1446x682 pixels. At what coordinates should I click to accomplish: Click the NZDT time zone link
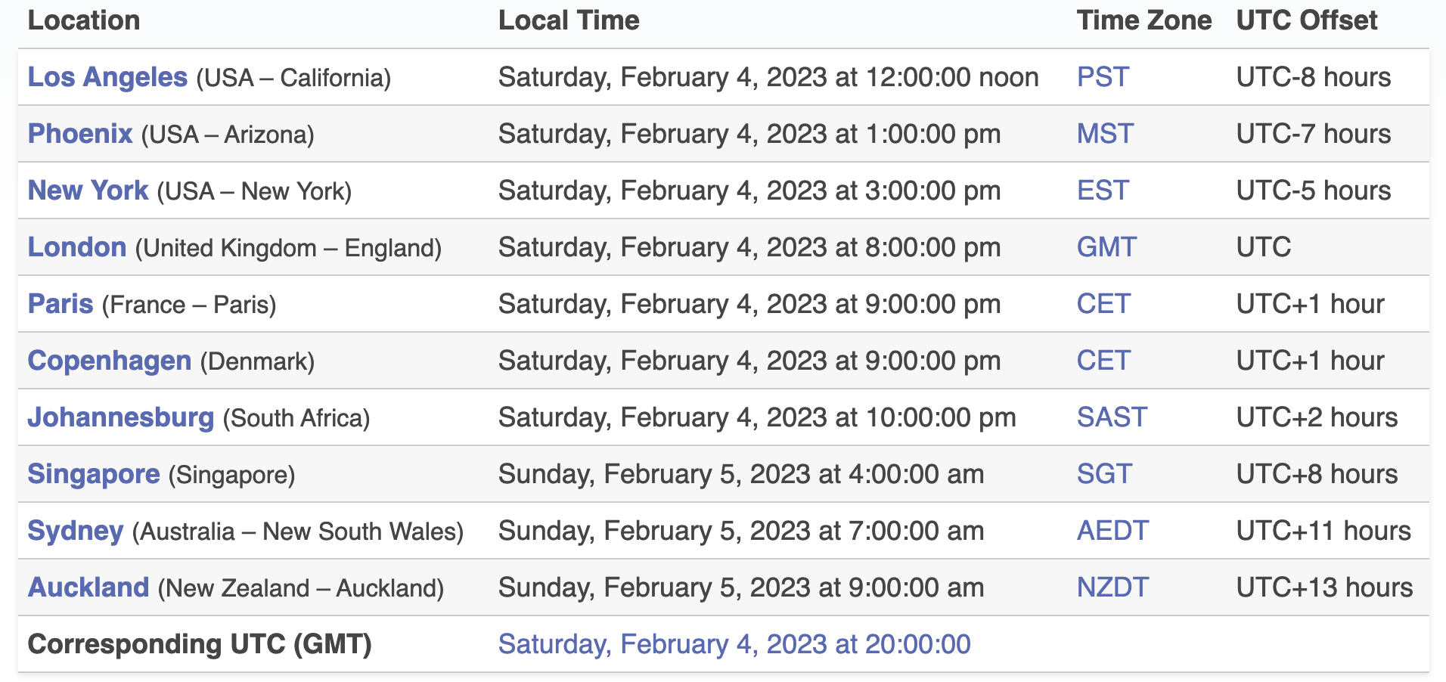click(x=1112, y=587)
